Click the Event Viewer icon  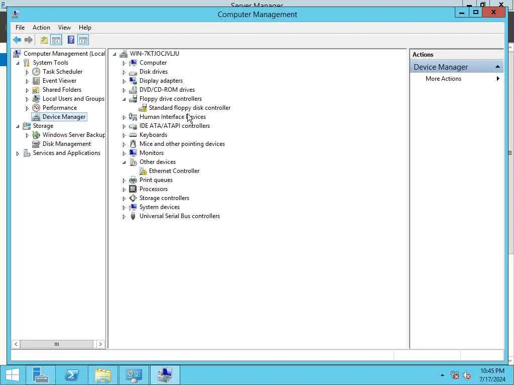coord(36,81)
